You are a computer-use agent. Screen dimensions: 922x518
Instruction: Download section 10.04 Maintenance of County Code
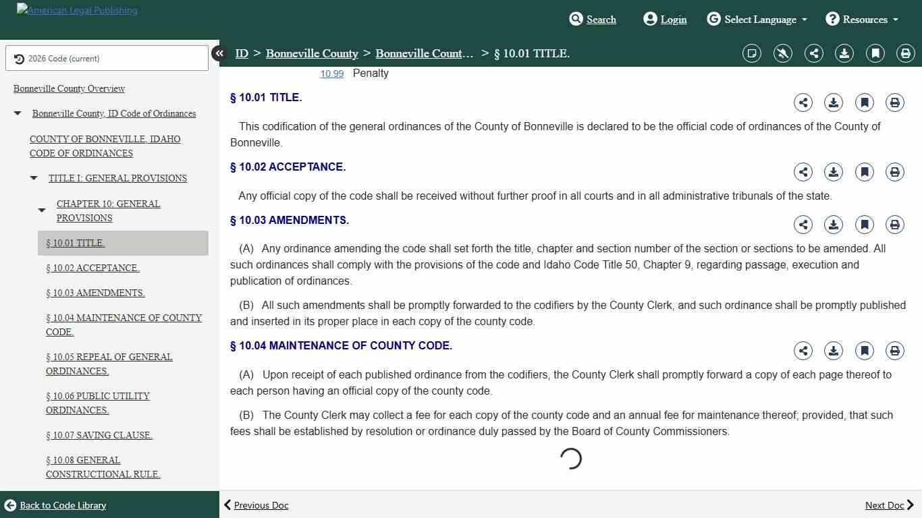pos(834,351)
